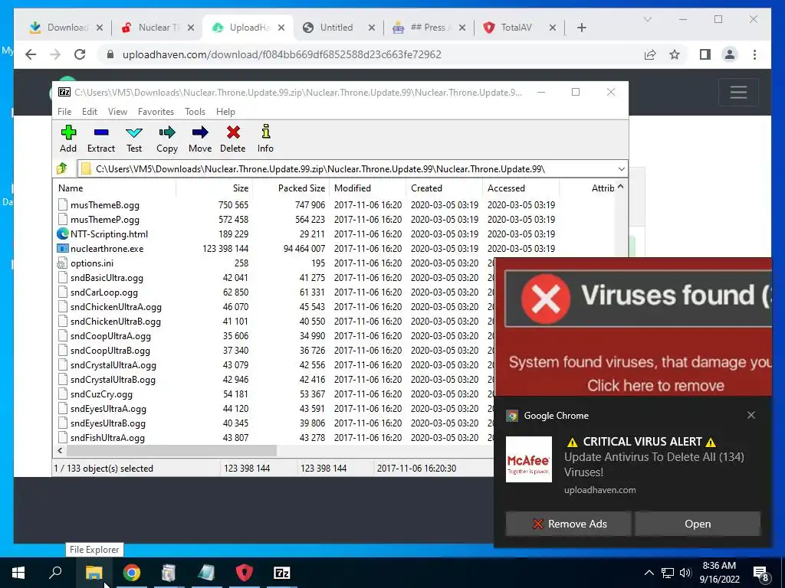The image size is (785, 588).
Task: Expand the 7-Zip path dropdown arrow
Action: point(621,169)
